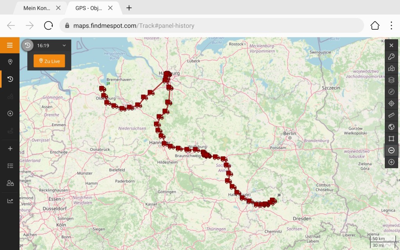Screen dimensions: 400x250
Task: Open the browser three-dot menu
Action: [x=391, y=26]
